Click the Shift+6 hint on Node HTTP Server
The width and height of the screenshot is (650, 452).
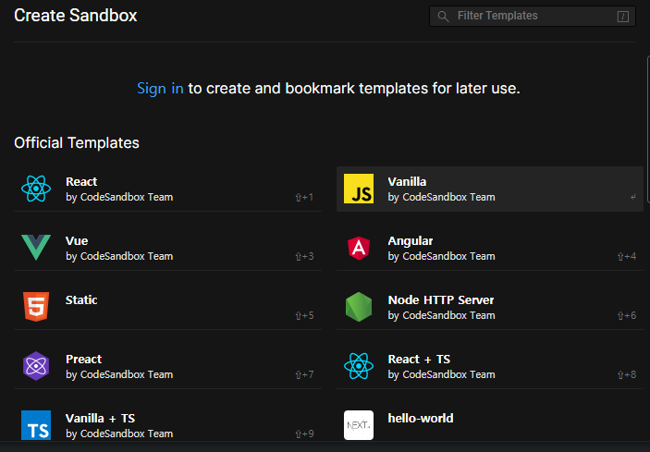click(x=627, y=316)
